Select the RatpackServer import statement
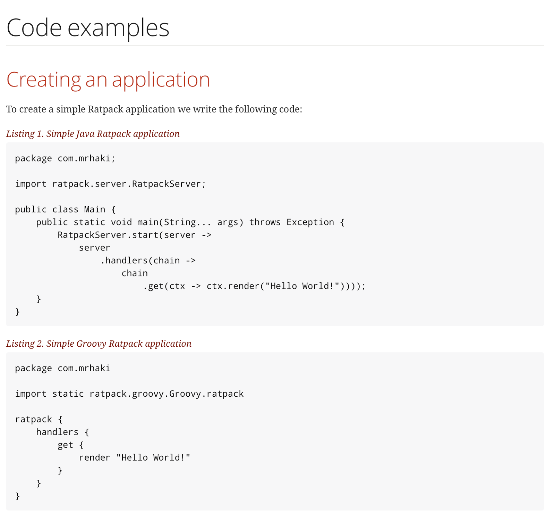Image resolution: width=555 pixels, height=528 pixels. (110, 184)
